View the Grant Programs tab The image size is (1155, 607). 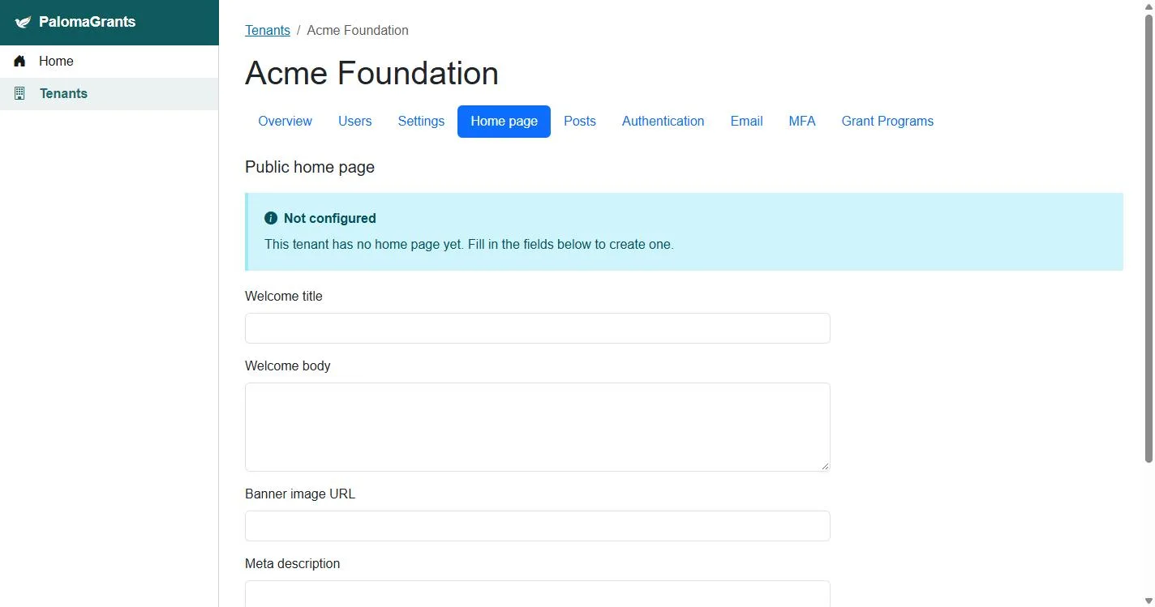coord(887,122)
